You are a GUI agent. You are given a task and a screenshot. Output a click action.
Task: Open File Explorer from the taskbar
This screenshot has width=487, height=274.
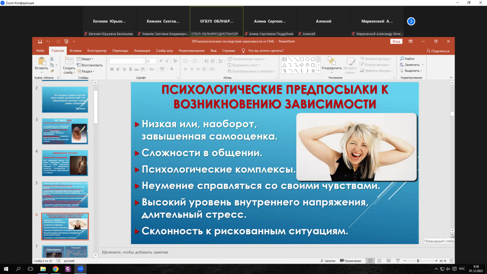point(43,269)
